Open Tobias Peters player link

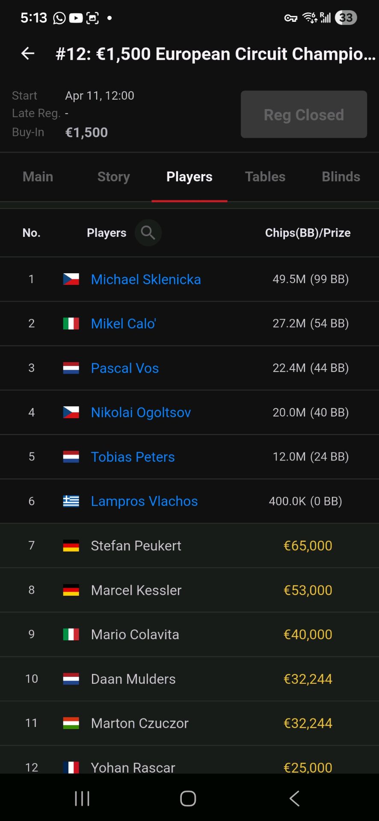133,457
